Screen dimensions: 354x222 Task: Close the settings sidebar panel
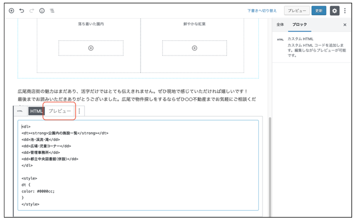pyautogui.click(x=344, y=25)
